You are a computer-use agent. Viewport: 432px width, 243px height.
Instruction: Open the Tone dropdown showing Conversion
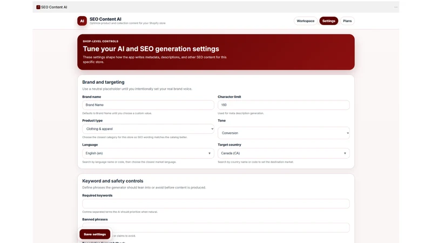pos(283,133)
